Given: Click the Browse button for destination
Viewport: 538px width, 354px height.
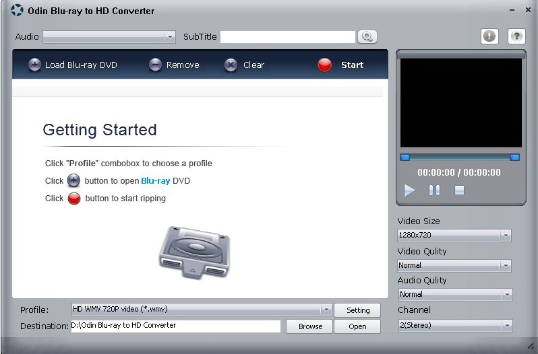Looking at the screenshot, I should click(309, 326).
